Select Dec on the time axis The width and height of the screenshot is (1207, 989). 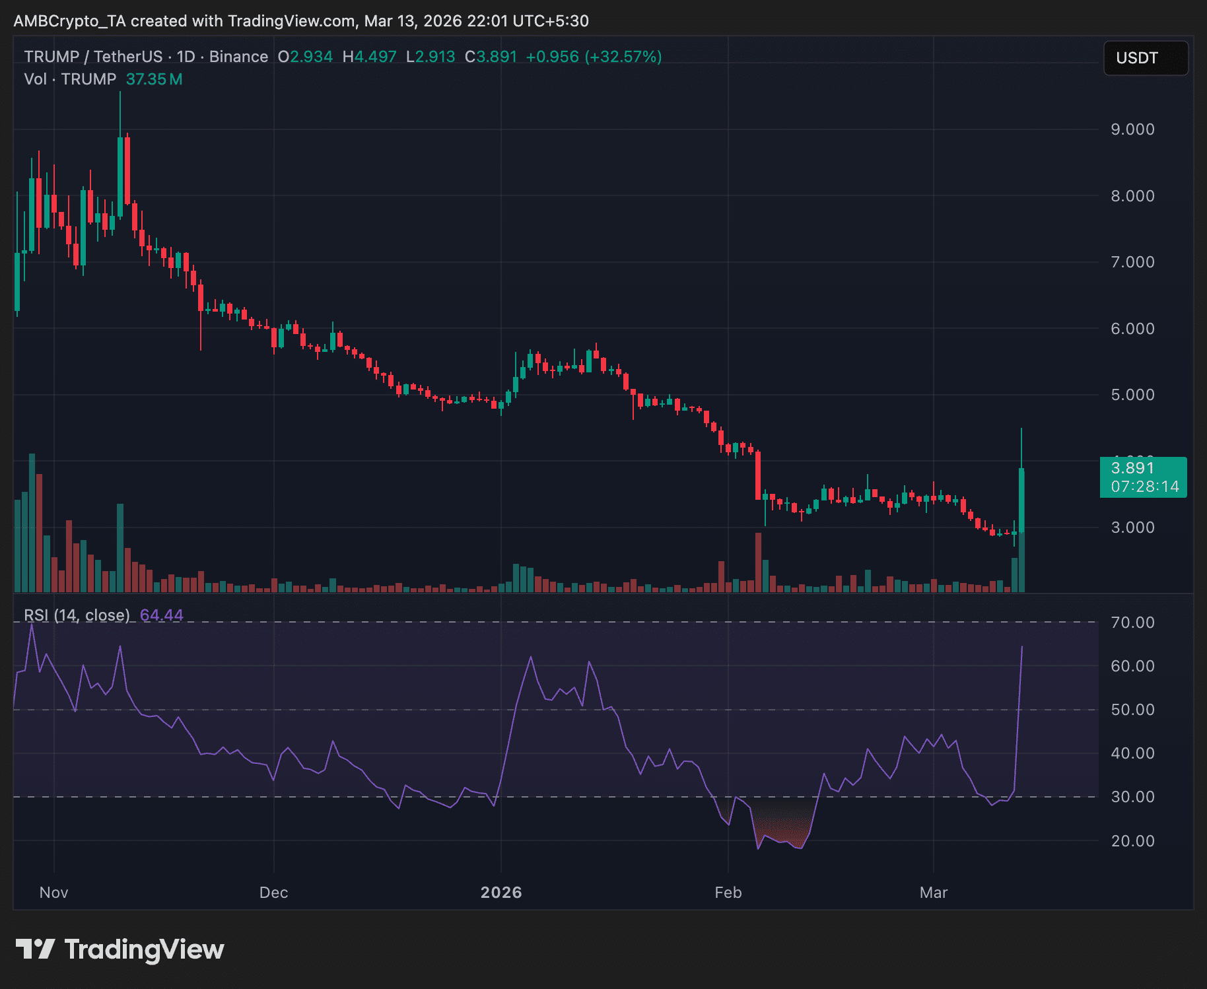point(273,893)
